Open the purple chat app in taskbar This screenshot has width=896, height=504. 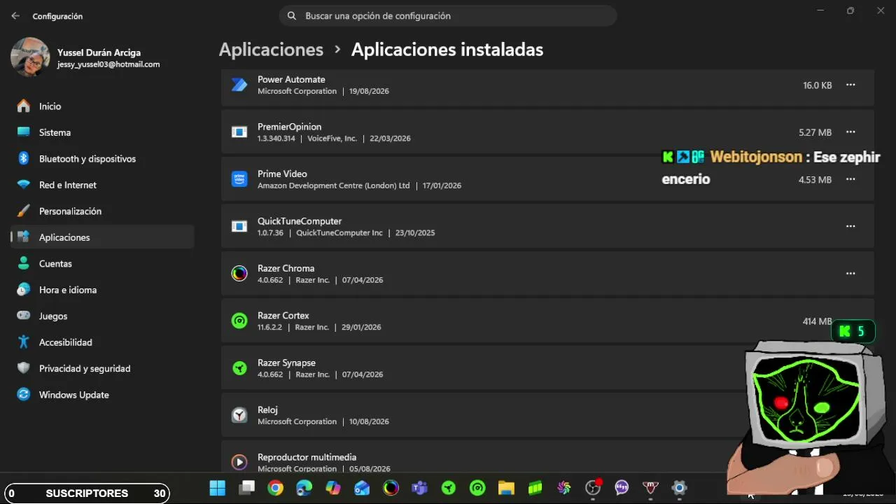tap(622, 488)
